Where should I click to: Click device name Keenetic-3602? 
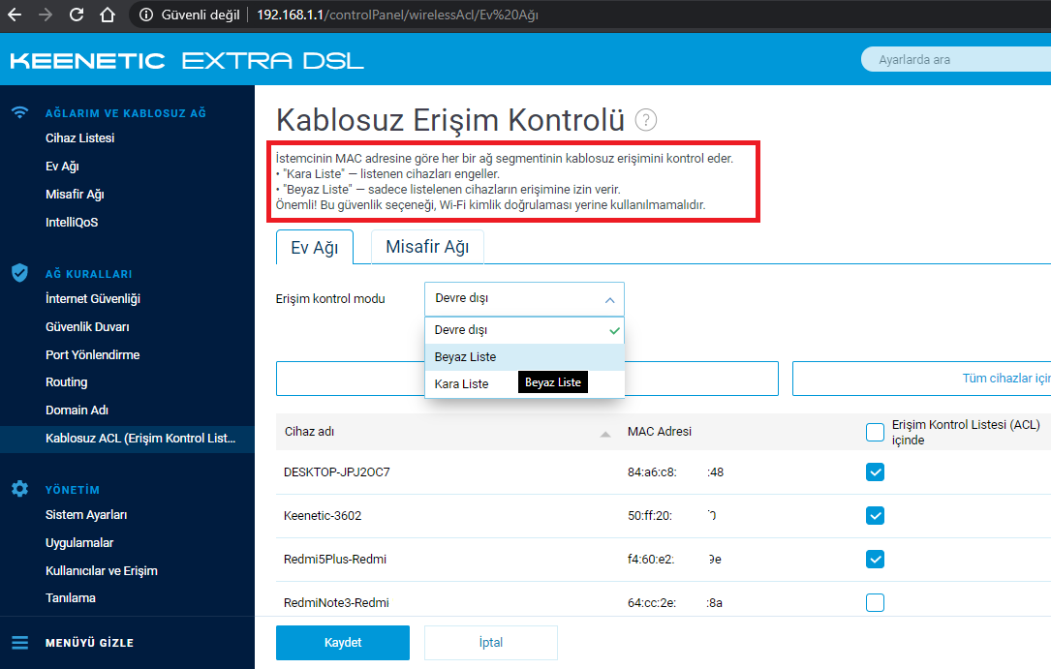tap(323, 516)
